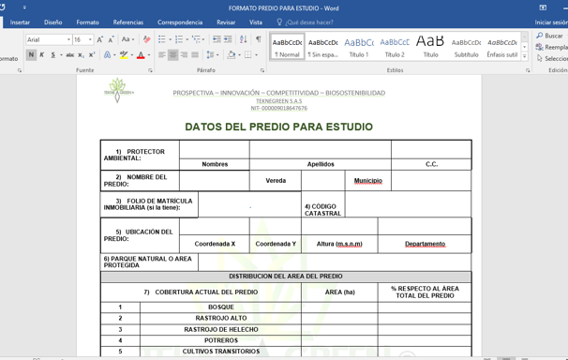Screen dimensions: 568x360
Task: Apply text highlight color
Action: pyautogui.click(x=124, y=55)
